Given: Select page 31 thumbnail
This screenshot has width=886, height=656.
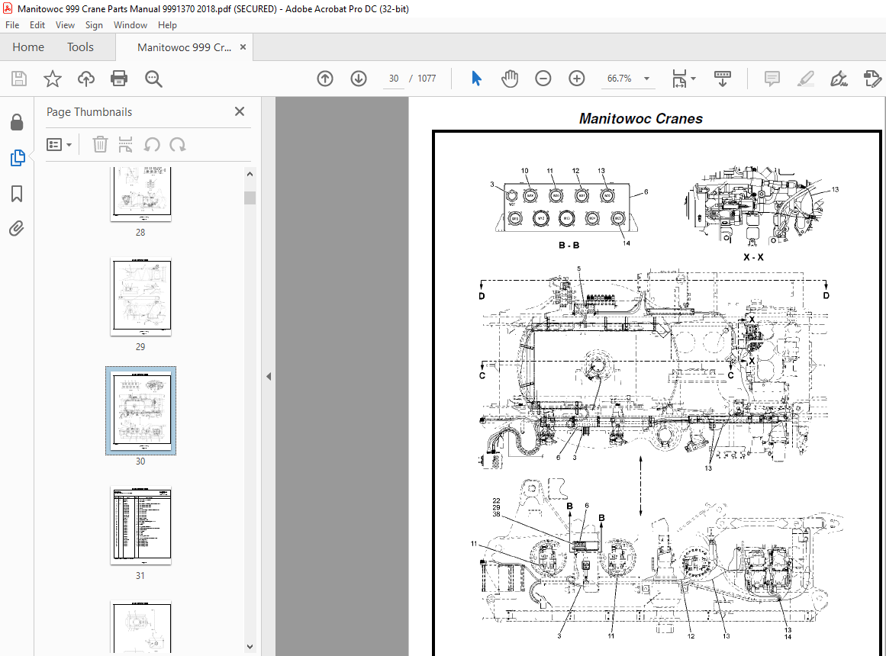Looking at the screenshot, I should (x=140, y=526).
